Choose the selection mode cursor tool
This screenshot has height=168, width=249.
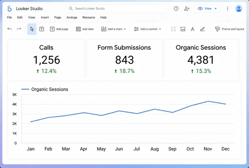[x=32, y=29]
